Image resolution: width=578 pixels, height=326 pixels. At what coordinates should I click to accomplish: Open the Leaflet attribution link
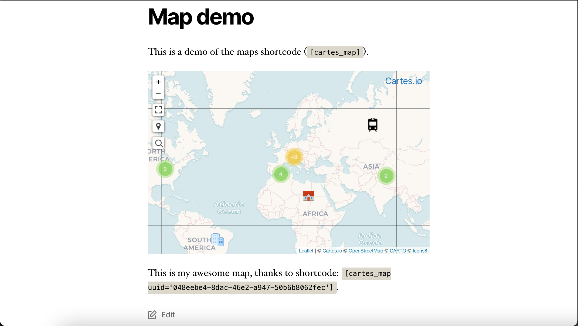306,251
